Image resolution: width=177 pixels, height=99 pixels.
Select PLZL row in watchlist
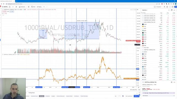158,26
